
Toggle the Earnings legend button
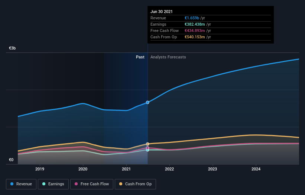click(x=53, y=184)
